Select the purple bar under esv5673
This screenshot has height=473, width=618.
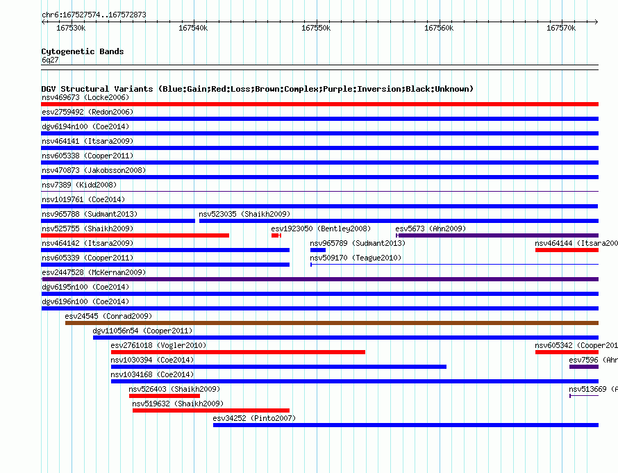click(497, 235)
